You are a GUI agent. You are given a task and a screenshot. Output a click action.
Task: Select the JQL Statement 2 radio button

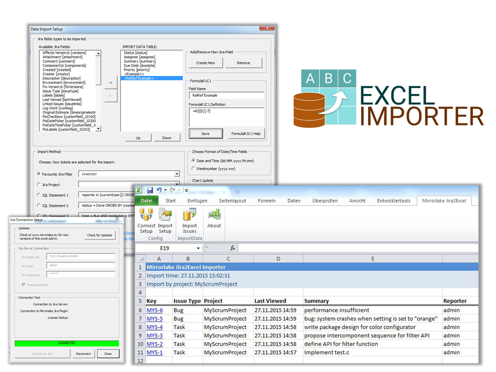click(39, 205)
